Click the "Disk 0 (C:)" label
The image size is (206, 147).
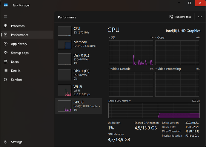click(81, 56)
